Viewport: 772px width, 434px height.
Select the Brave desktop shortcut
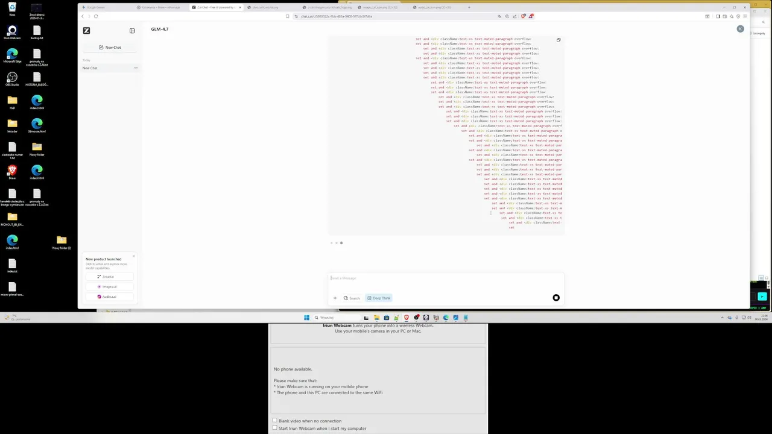(x=12, y=173)
